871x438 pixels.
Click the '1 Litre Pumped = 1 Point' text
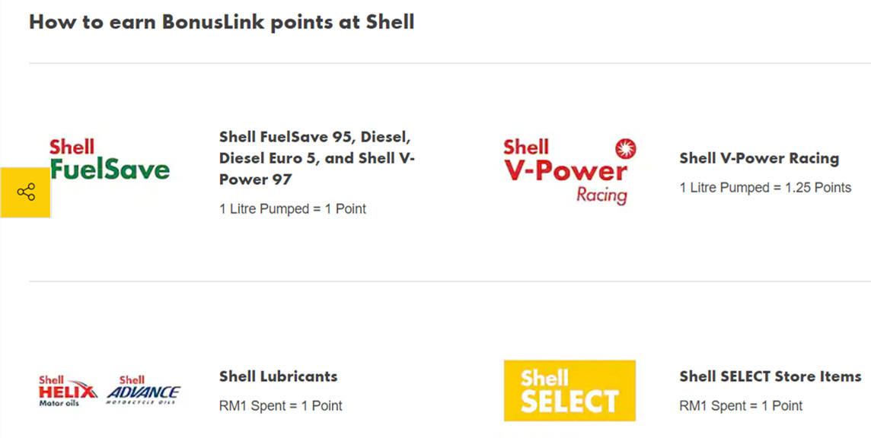(x=292, y=209)
